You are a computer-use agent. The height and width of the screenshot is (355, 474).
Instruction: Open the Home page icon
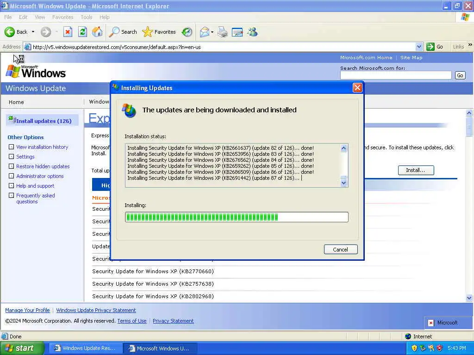pyautogui.click(x=97, y=32)
